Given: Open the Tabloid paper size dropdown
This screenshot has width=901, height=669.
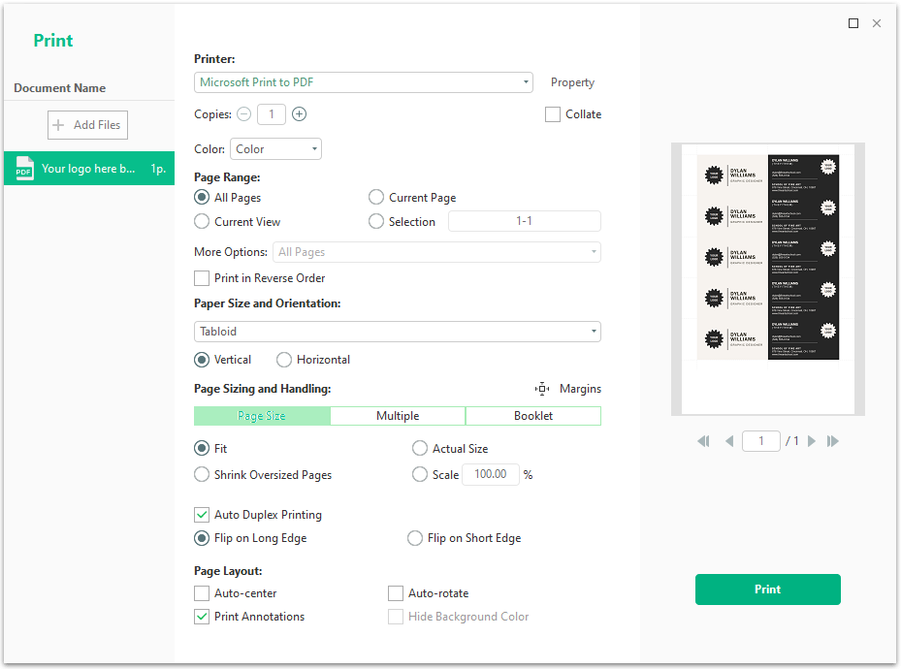Looking at the screenshot, I should [x=398, y=332].
